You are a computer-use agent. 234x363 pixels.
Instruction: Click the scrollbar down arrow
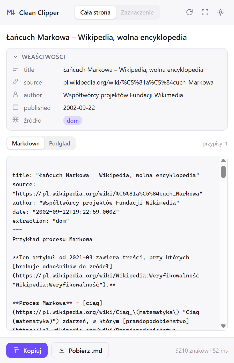coord(223,326)
